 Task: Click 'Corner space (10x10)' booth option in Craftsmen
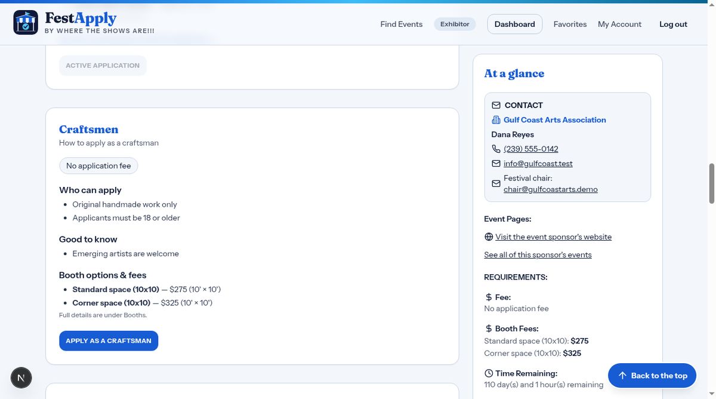coord(112,303)
